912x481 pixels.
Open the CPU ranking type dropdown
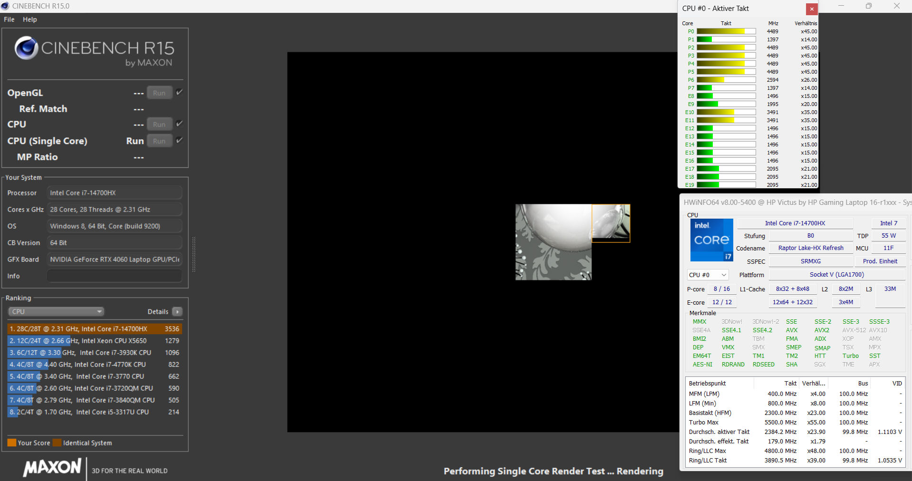(56, 312)
